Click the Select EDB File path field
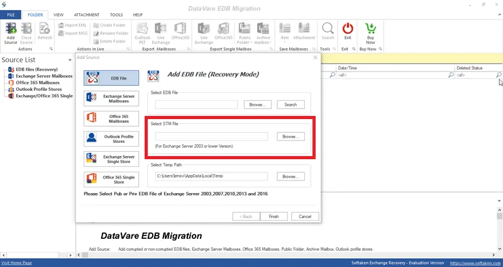 pos(196,105)
